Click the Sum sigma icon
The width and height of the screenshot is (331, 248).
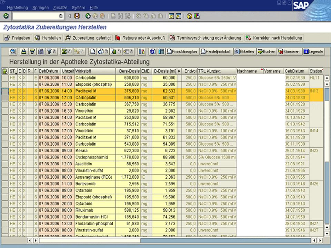(64, 51)
